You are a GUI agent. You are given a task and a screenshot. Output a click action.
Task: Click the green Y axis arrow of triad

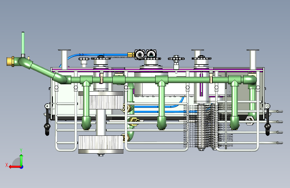21,160
